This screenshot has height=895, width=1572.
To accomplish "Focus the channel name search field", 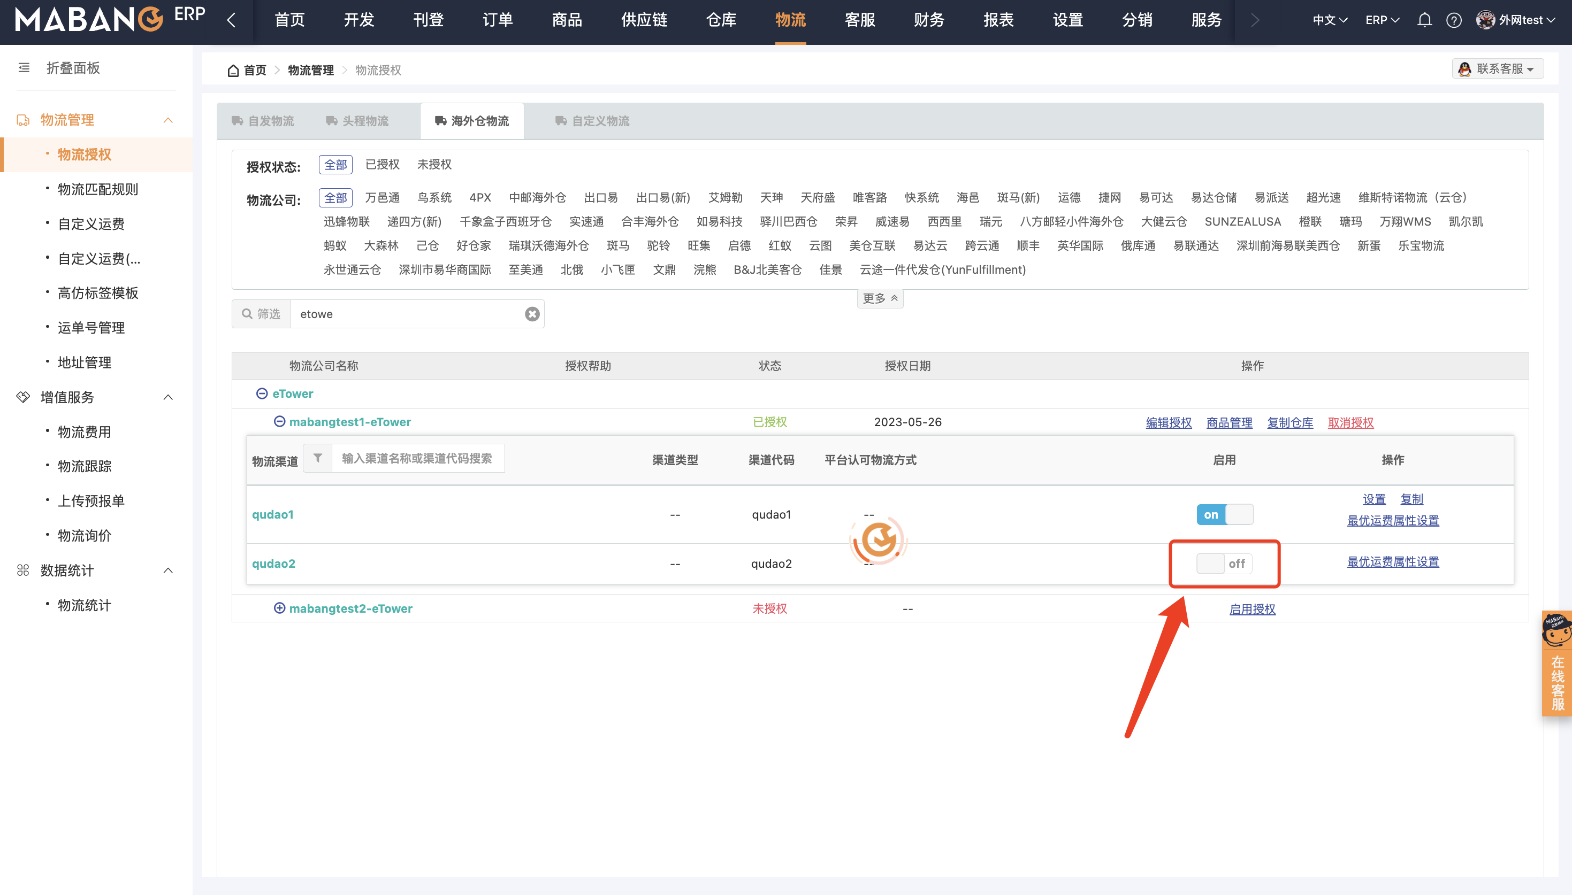I will (417, 458).
